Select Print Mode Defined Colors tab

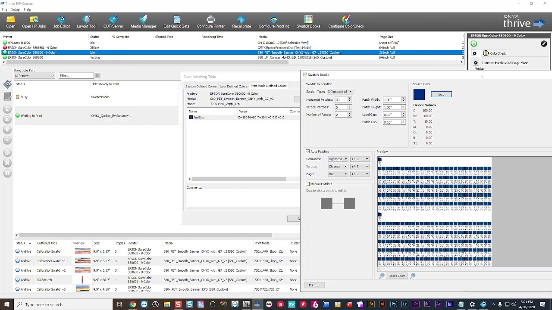coord(269,86)
